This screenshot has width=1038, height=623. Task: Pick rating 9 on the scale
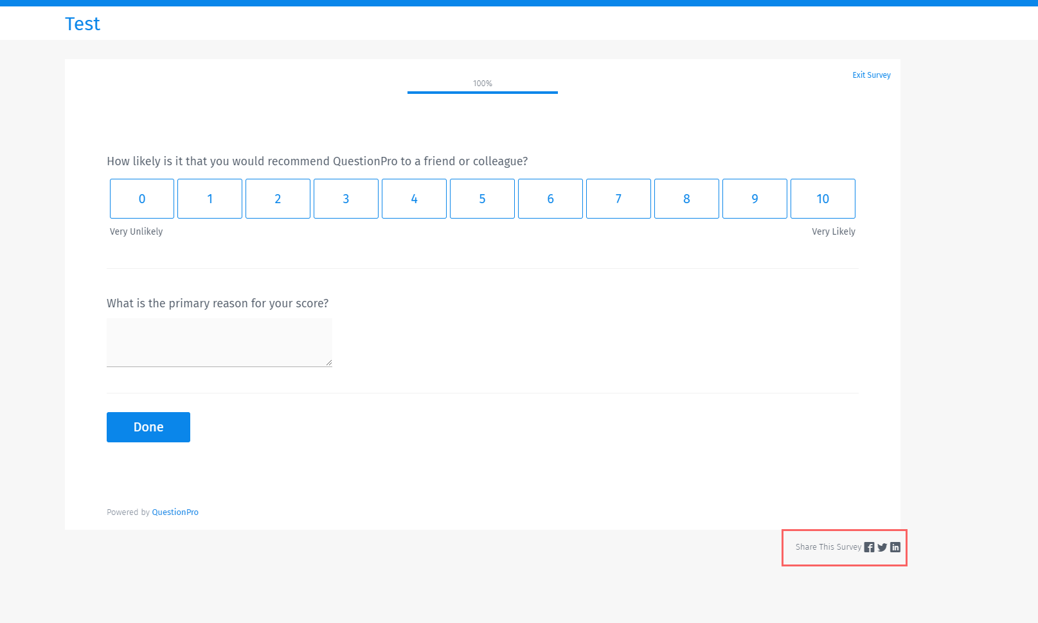755,199
